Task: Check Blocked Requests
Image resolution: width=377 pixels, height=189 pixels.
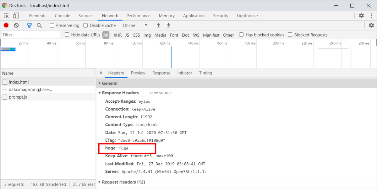Action: point(290,35)
